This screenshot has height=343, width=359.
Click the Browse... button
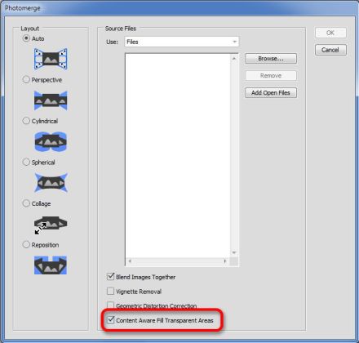[x=271, y=59]
